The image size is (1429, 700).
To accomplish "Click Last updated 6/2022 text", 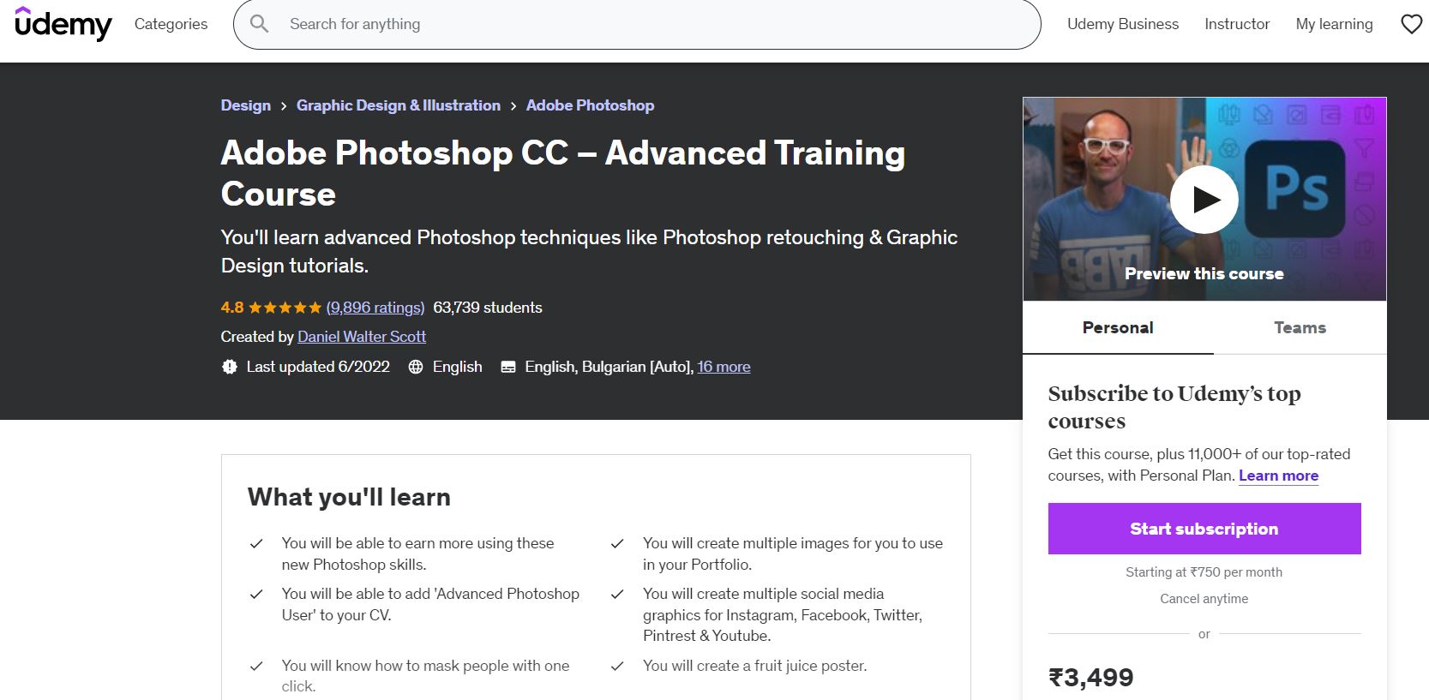I will pyautogui.click(x=318, y=367).
